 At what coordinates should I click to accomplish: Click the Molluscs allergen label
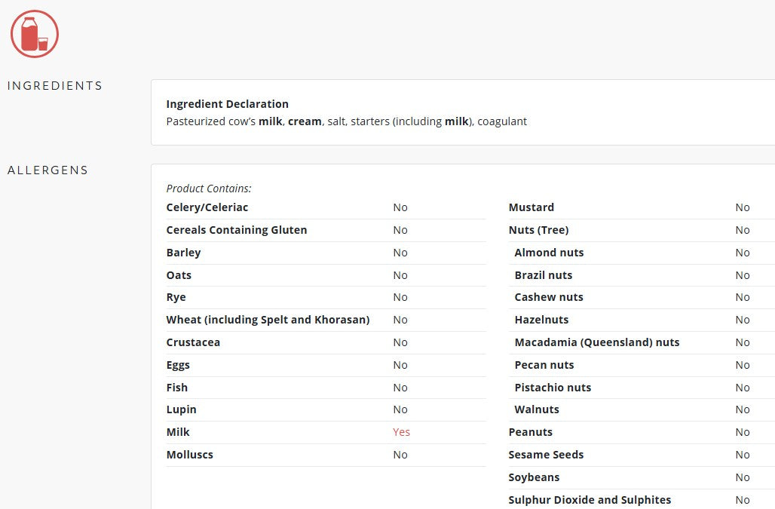(x=190, y=455)
